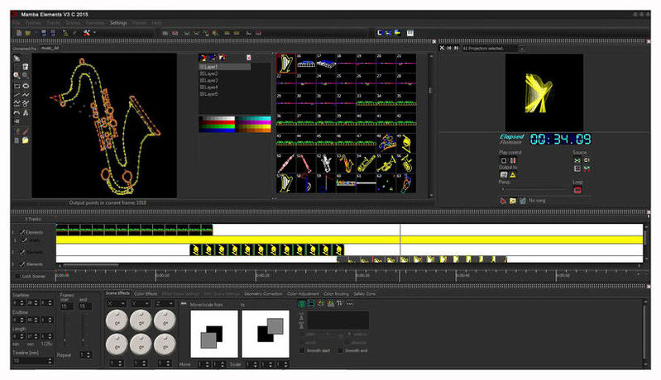Image resolution: width=661 pixels, height=380 pixels.
Task: Click the stop button under Play control
Action: point(503,160)
